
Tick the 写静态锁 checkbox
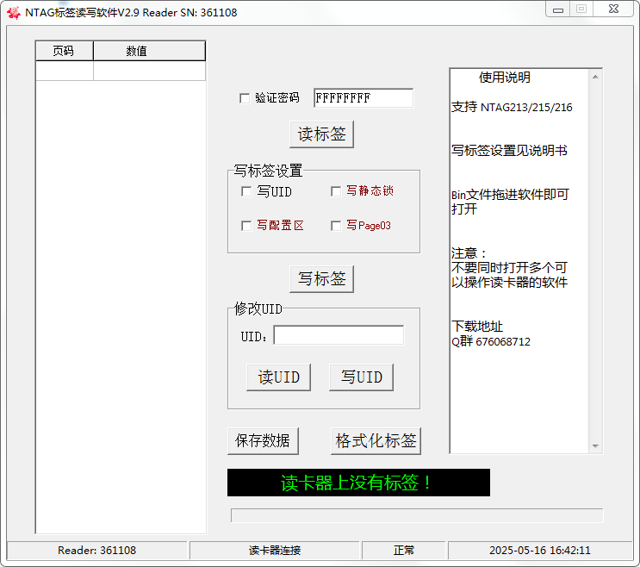[336, 191]
